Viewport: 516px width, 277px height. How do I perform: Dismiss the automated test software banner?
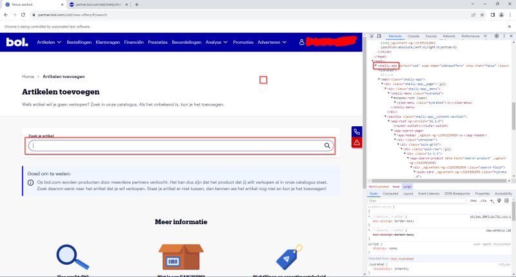click(x=510, y=26)
